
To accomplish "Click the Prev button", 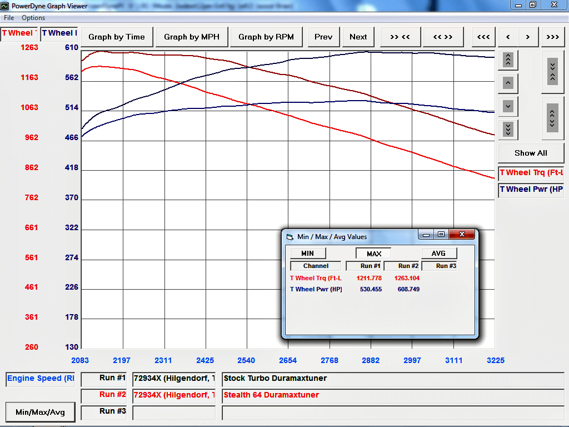I will point(323,37).
